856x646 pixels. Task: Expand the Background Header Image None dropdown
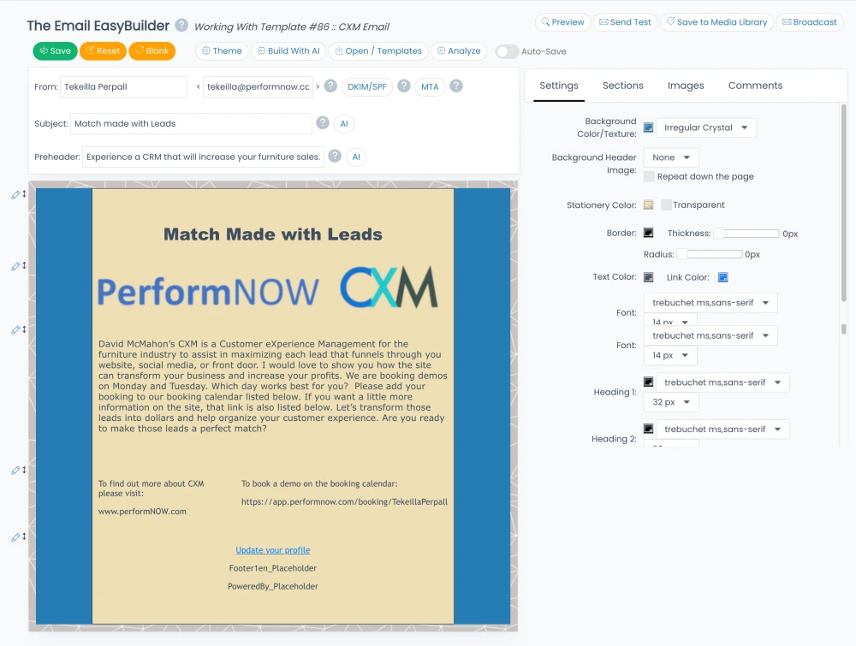[x=671, y=157]
